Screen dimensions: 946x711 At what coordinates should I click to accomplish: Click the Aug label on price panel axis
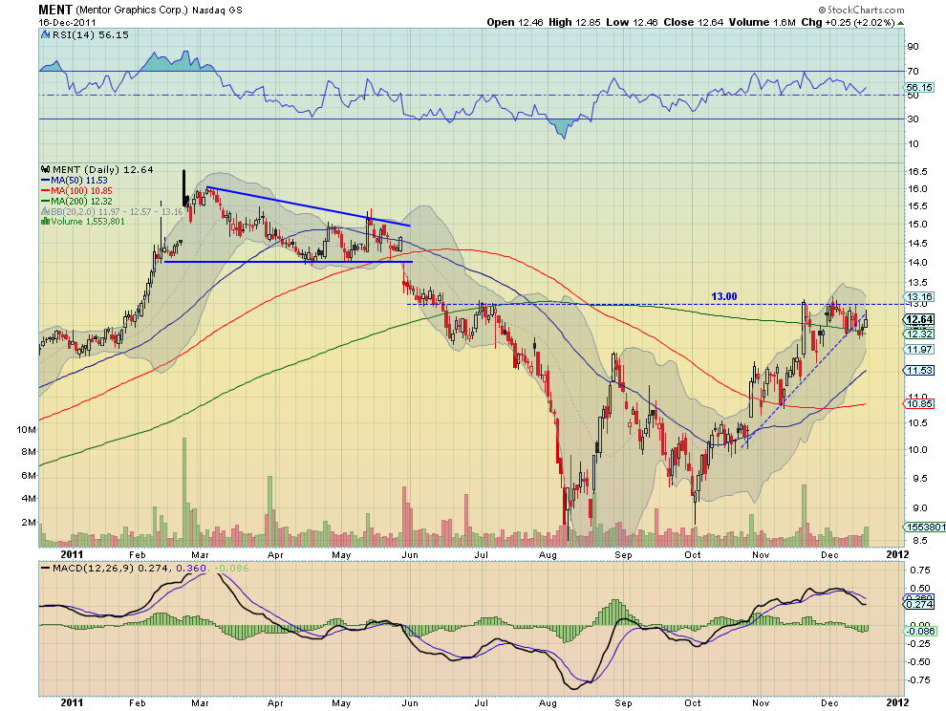click(x=548, y=554)
